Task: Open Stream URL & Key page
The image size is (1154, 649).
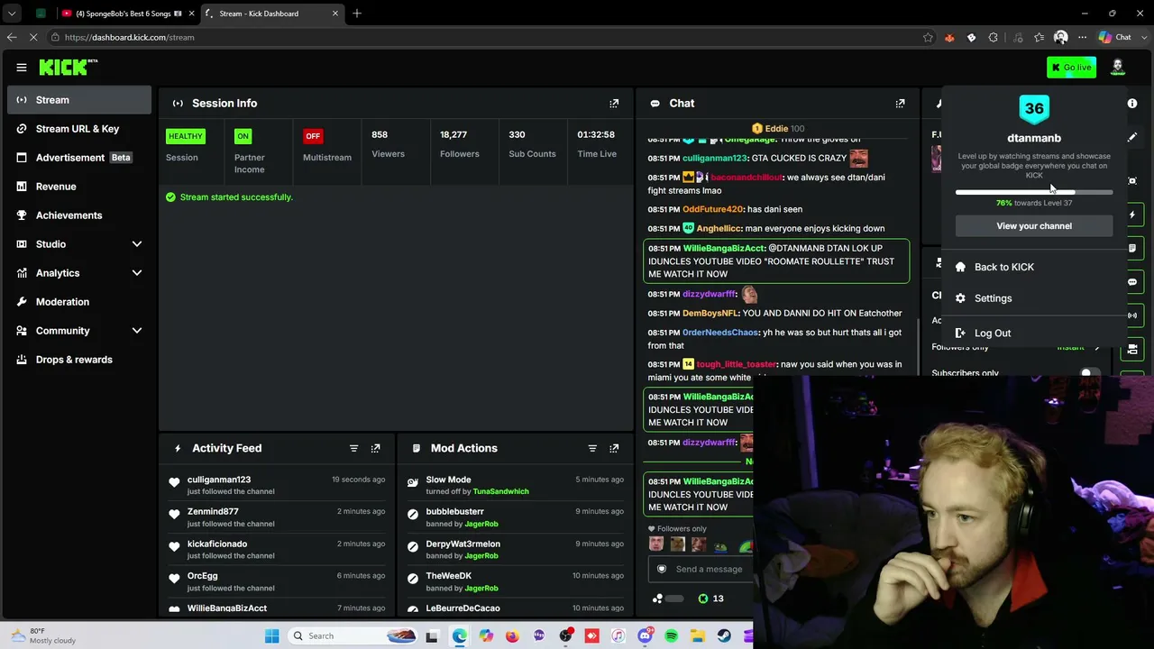Action: click(x=79, y=129)
